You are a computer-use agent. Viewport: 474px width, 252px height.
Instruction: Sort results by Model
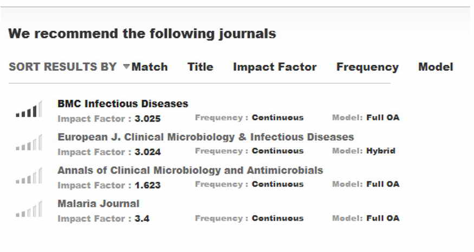coord(436,67)
